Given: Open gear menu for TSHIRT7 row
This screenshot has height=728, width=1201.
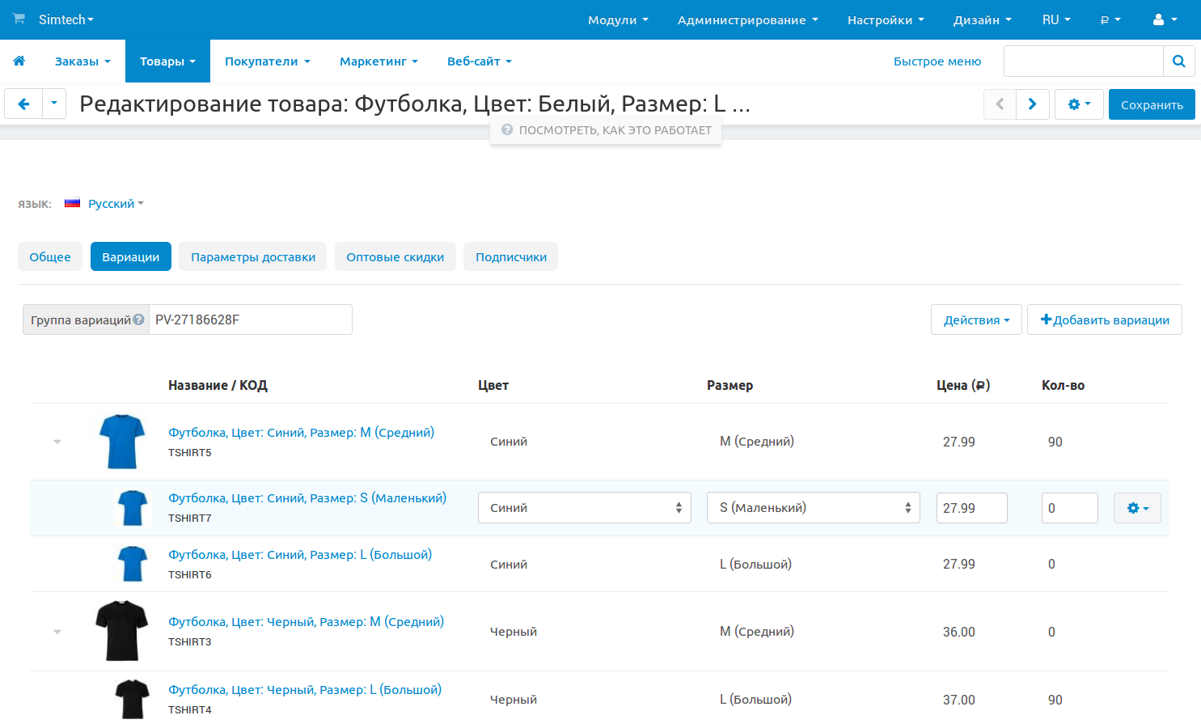Looking at the screenshot, I should [1137, 508].
